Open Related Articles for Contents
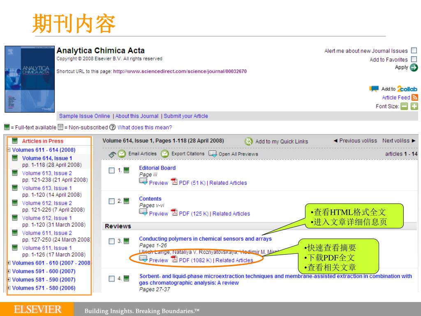Viewport: 421px width, 316px height. (231, 214)
